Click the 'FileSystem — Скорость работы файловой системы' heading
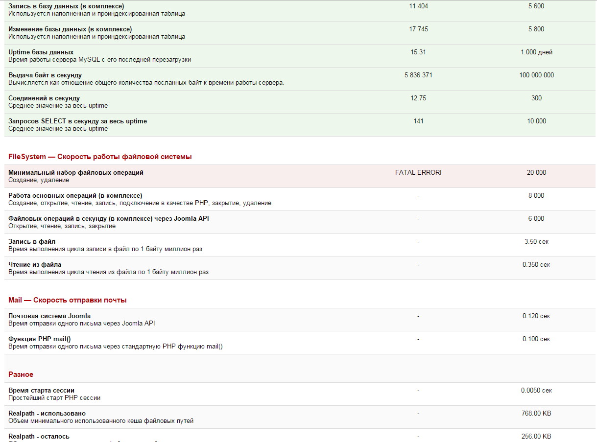This screenshot has height=442, width=597. pyautogui.click(x=100, y=157)
